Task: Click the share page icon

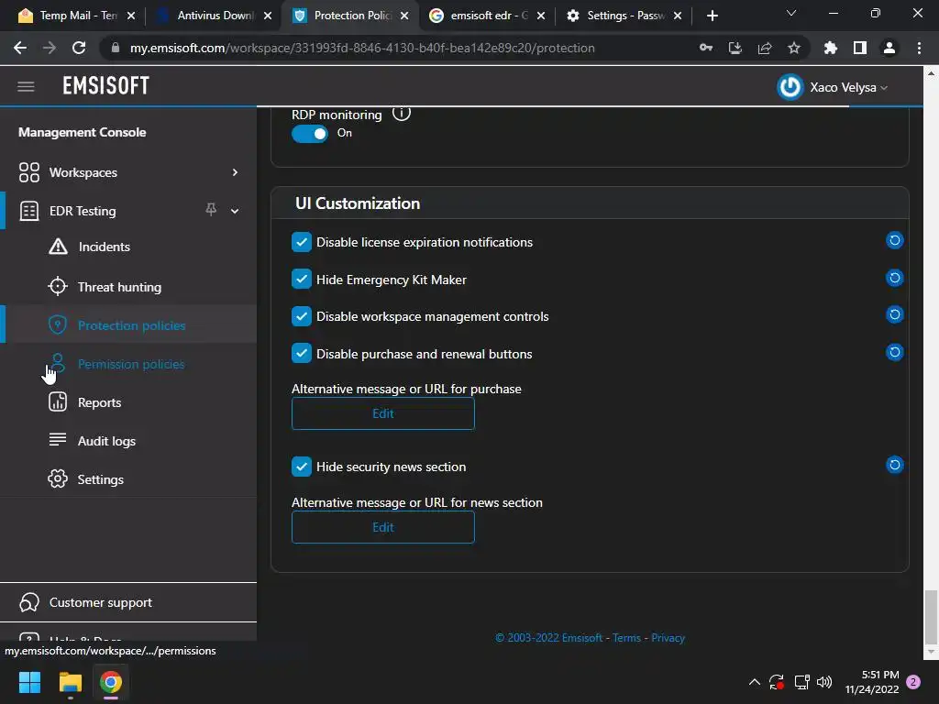Action: point(765,48)
